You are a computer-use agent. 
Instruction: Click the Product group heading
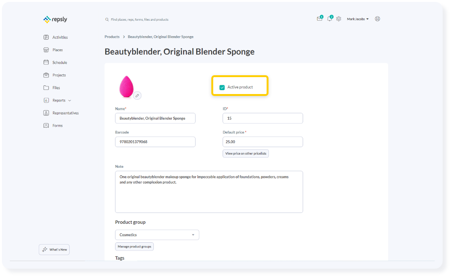click(x=130, y=222)
